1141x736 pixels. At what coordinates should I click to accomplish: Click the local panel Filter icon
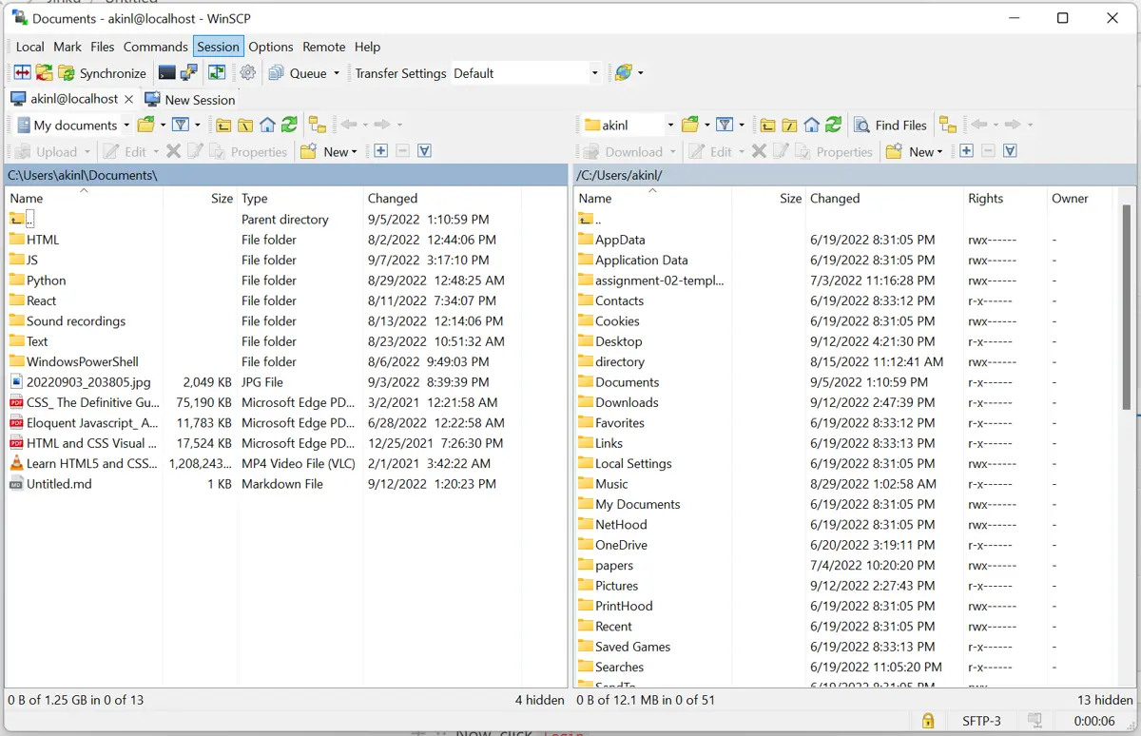click(180, 125)
